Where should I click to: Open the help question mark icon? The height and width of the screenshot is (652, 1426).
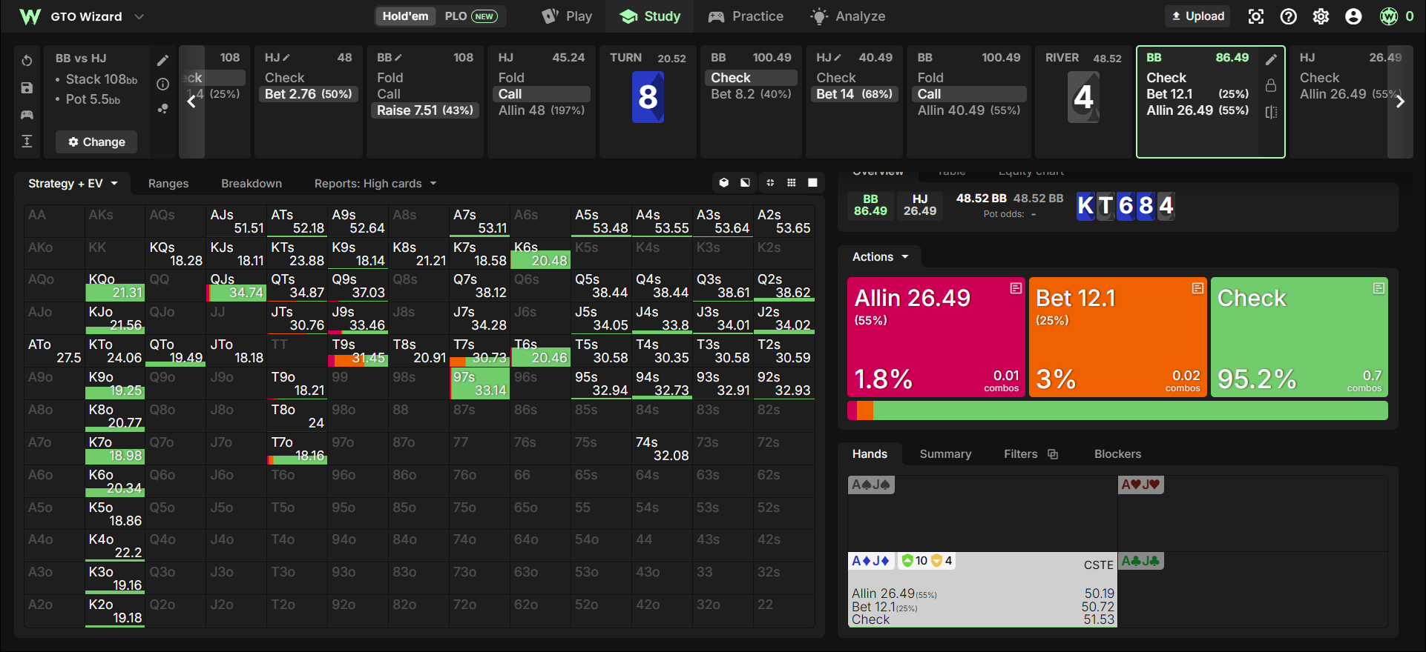coord(1289,16)
